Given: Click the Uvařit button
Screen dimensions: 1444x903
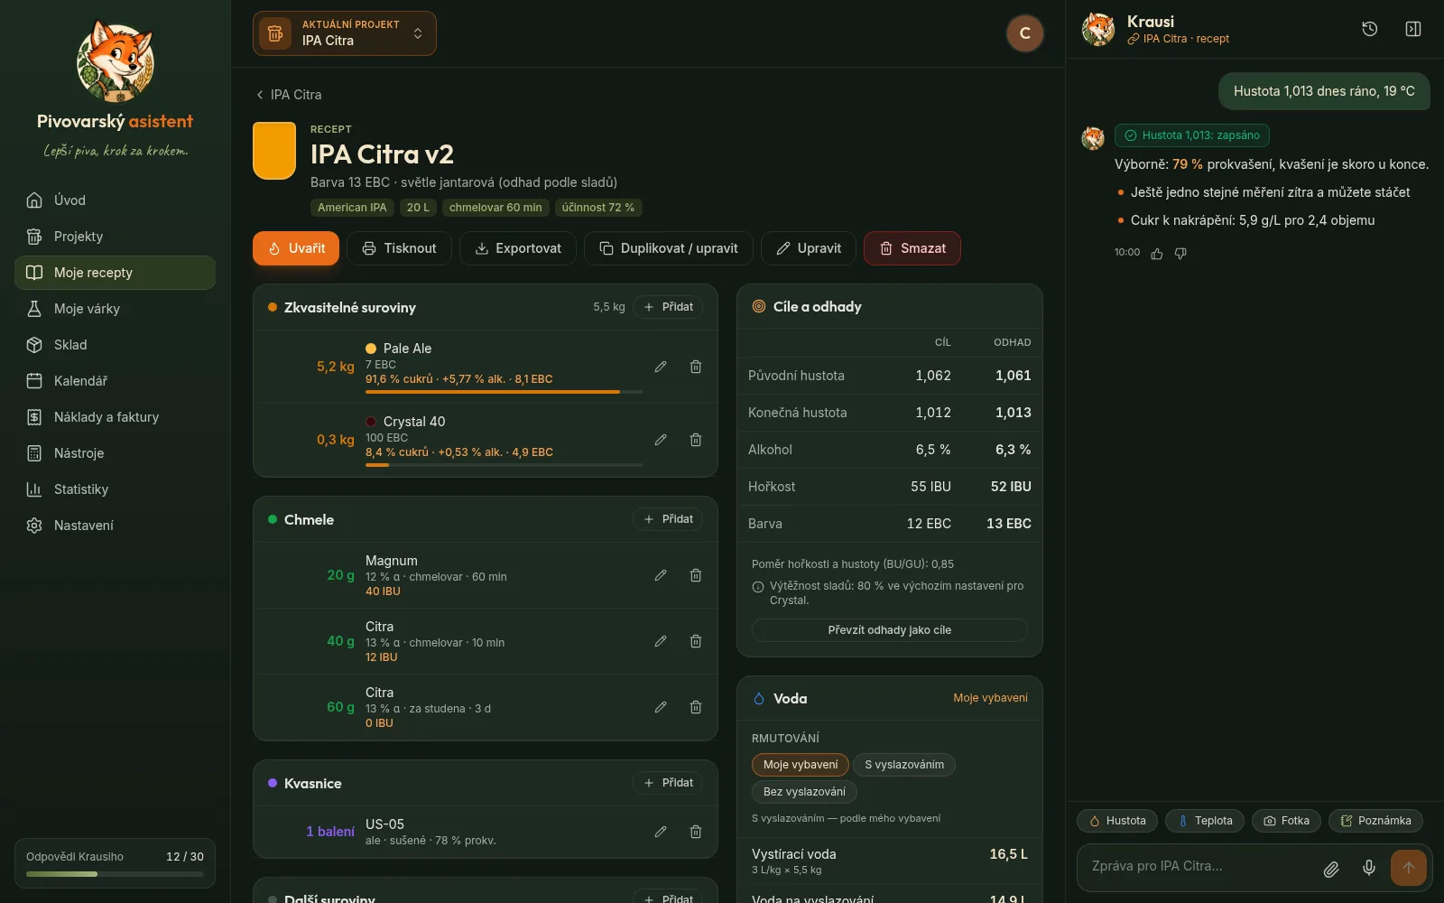Looking at the screenshot, I should (296, 248).
